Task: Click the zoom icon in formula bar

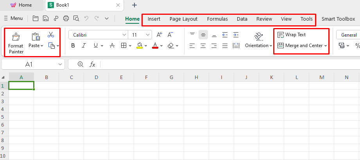Action: pyautogui.click(x=81, y=64)
